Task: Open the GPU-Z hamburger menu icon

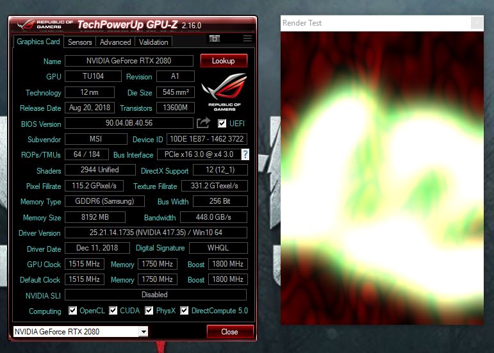Action: pyautogui.click(x=247, y=38)
